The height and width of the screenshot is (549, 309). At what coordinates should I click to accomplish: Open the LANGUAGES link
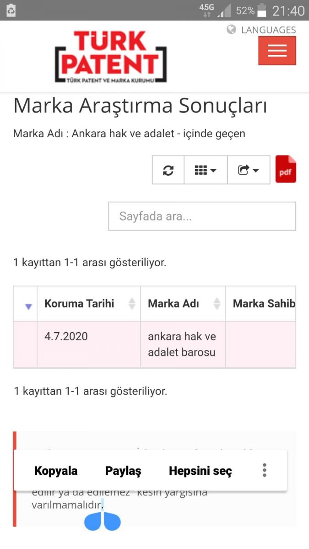coord(268,30)
